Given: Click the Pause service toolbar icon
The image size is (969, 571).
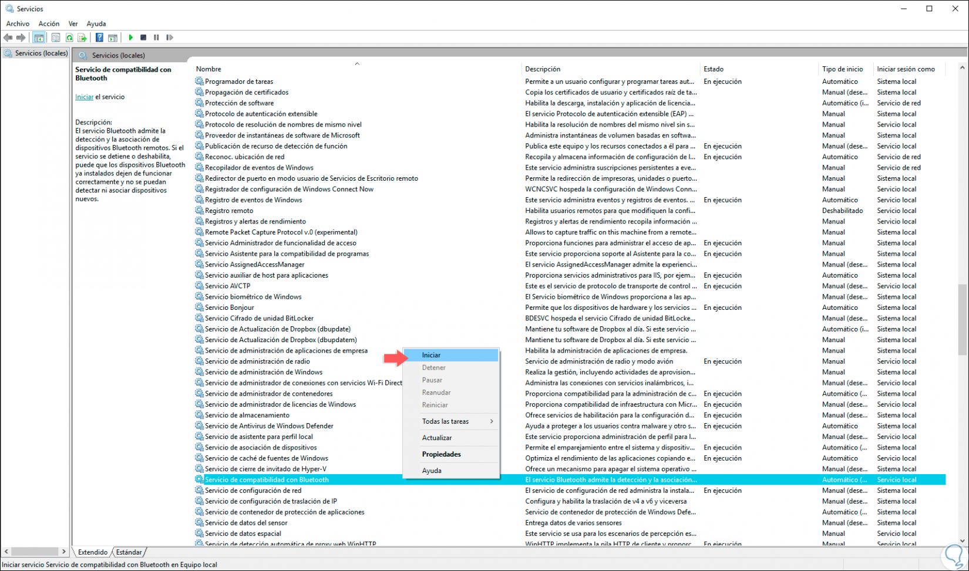Looking at the screenshot, I should (x=156, y=38).
